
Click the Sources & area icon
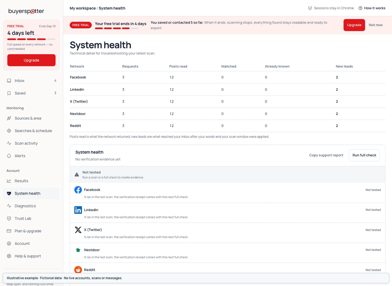click(x=9, y=118)
